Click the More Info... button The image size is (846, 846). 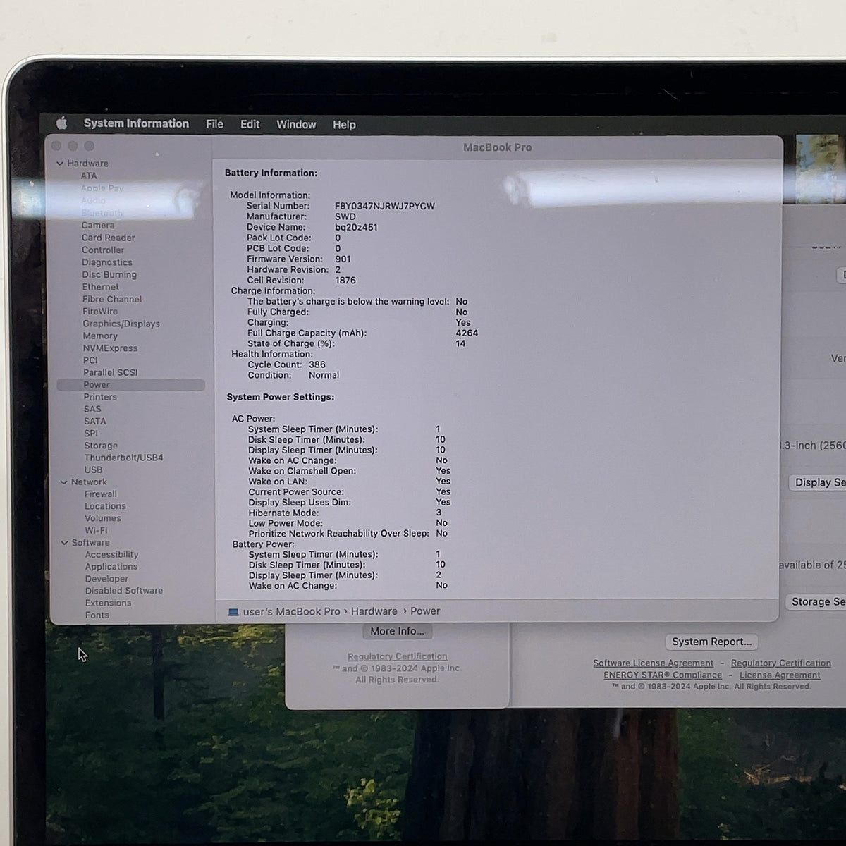click(x=397, y=632)
